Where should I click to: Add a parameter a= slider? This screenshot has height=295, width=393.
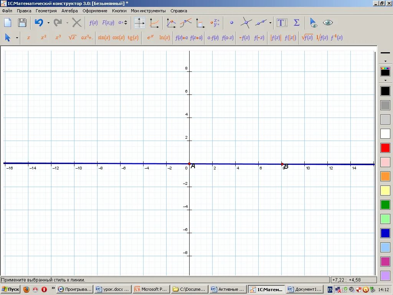123,23
